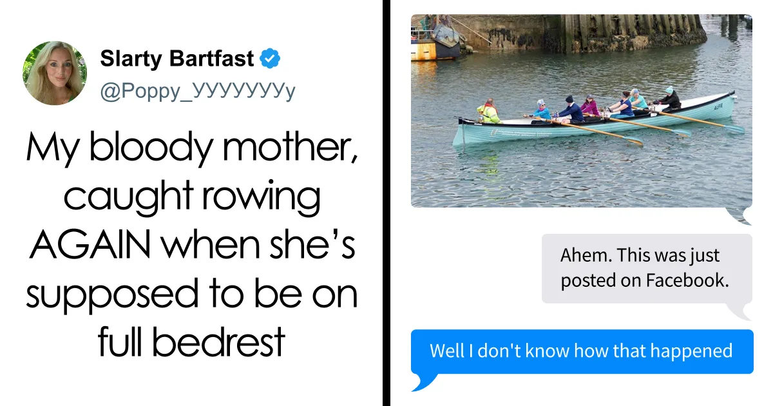Click the blonde woman's profile avatar
The width and height of the screenshot is (773, 406).
pyautogui.click(x=55, y=73)
